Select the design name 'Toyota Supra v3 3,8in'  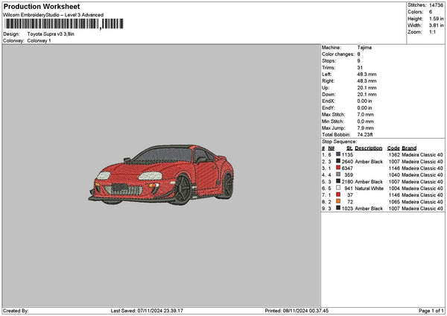51,34
